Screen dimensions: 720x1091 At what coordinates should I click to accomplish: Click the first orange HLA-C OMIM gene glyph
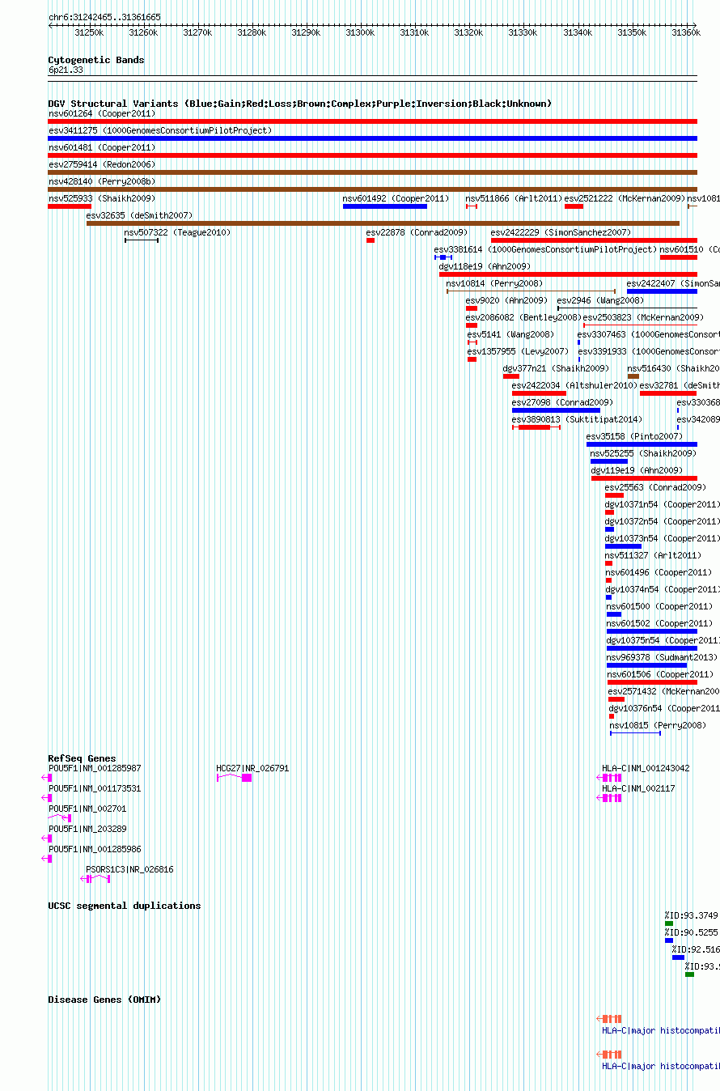pyautogui.click(x=609, y=1019)
